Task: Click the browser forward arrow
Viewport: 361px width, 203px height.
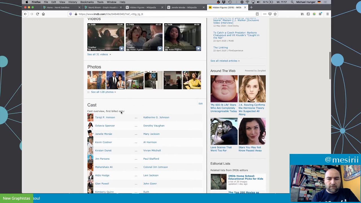Action: [31, 14]
